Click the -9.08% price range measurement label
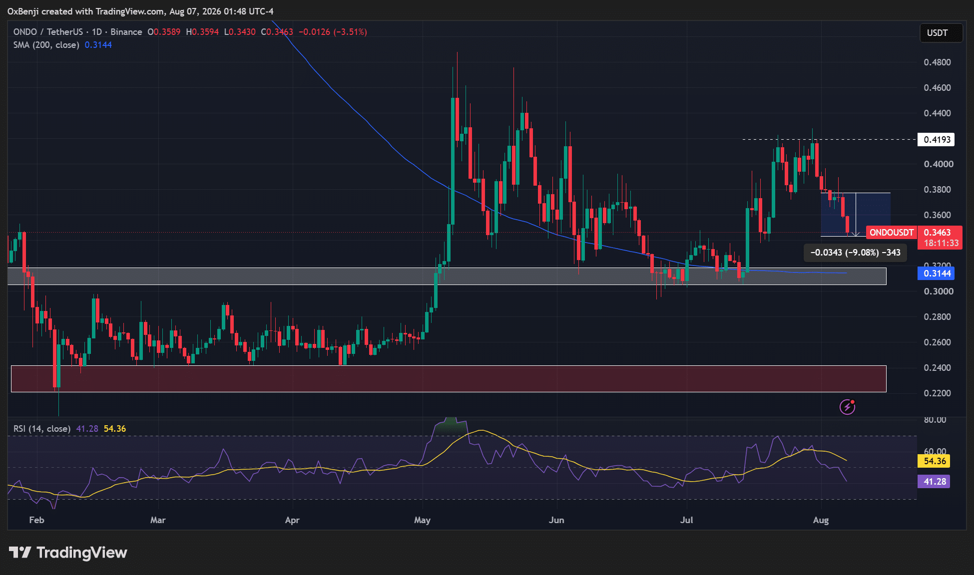 pyautogui.click(x=855, y=253)
